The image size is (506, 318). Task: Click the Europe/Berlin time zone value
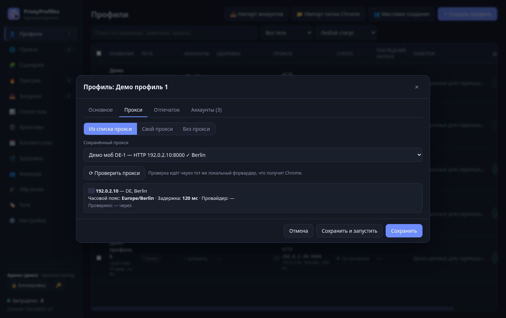click(x=138, y=198)
